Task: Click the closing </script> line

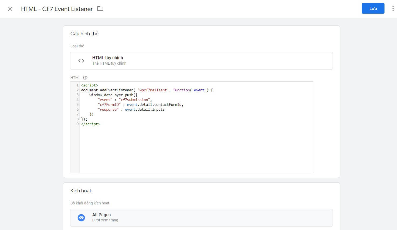Action: 90,124
